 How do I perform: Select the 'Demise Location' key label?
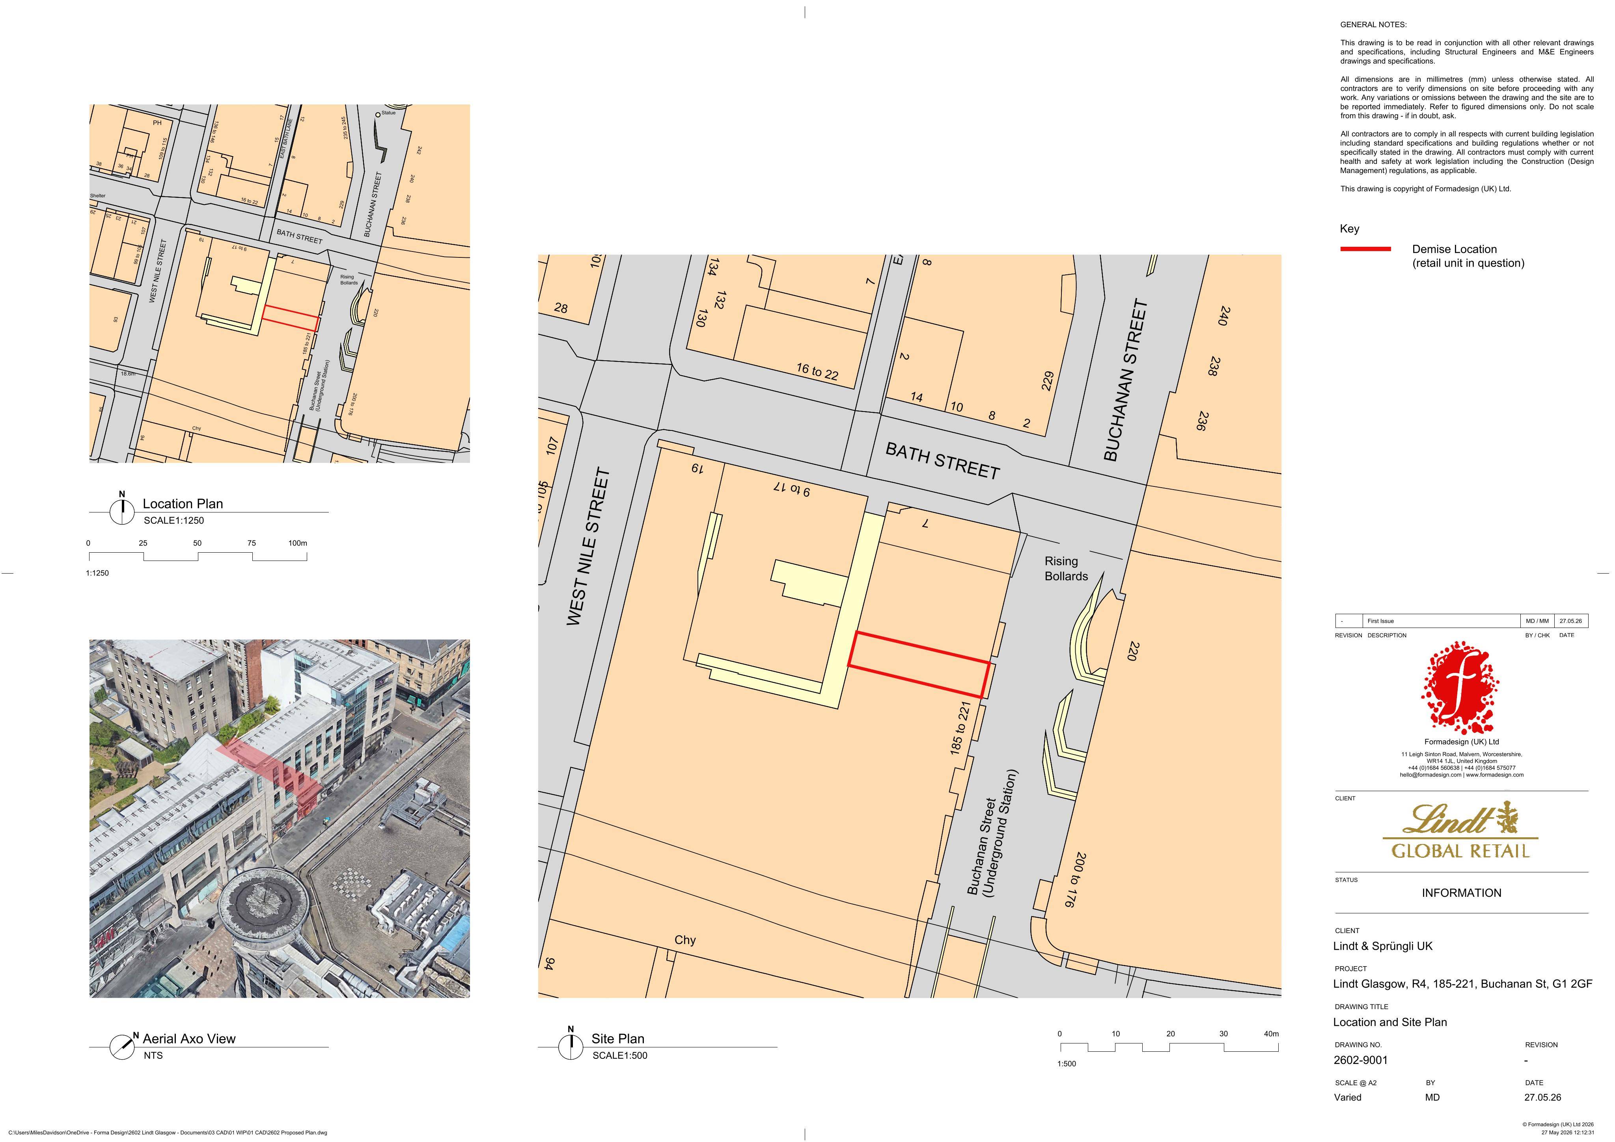click(x=1455, y=249)
